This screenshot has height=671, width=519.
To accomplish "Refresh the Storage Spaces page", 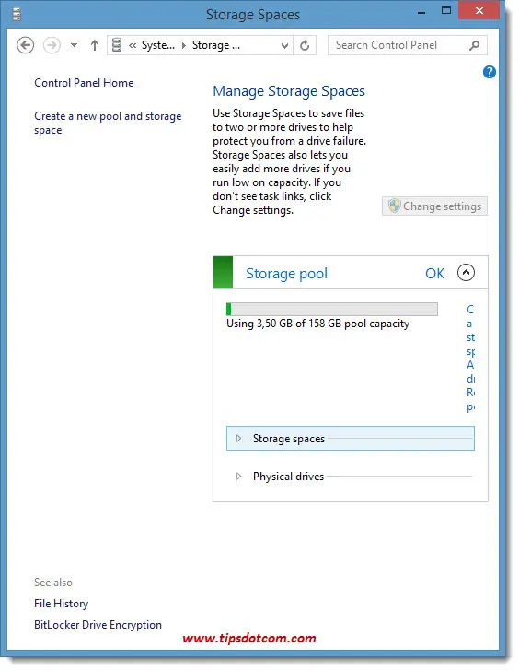I will tap(305, 45).
